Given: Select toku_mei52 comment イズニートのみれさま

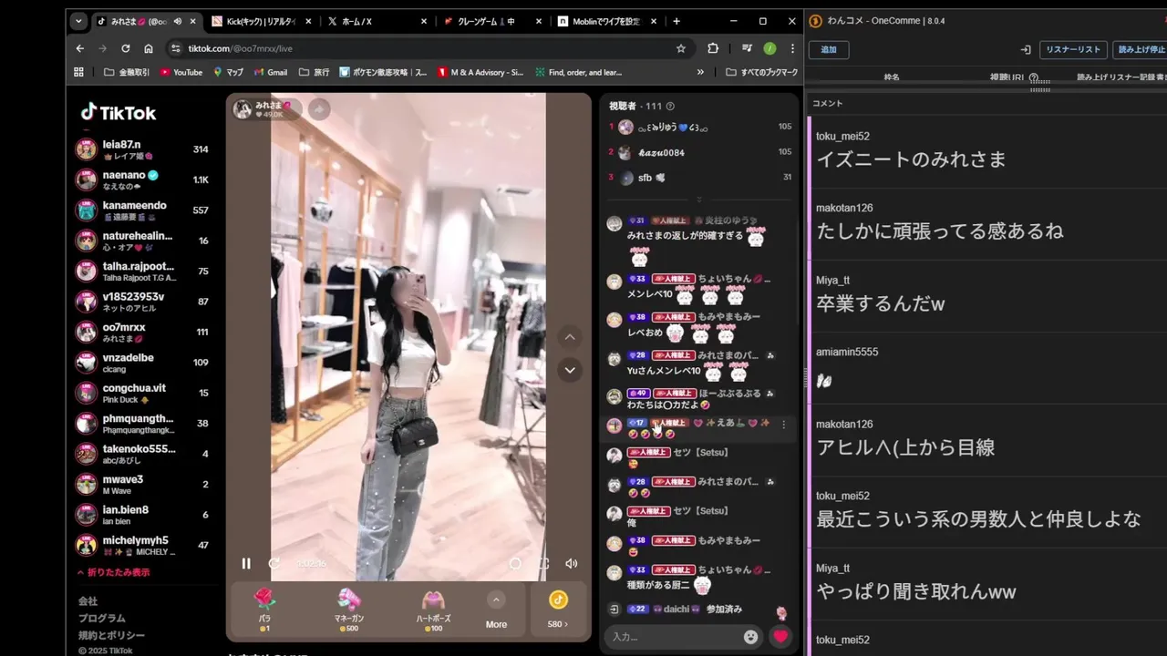Looking at the screenshot, I should pos(987,151).
